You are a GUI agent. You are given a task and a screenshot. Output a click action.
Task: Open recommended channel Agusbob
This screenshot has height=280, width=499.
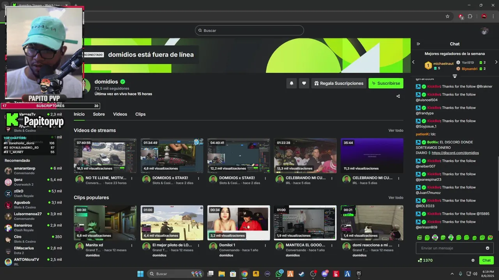[x=33, y=205]
